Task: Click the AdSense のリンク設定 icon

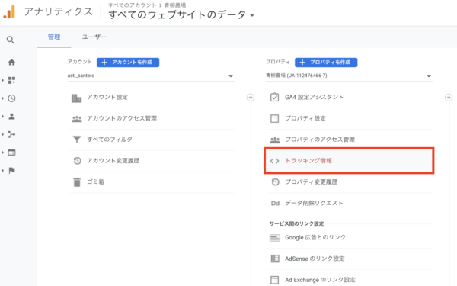Action: click(275, 259)
